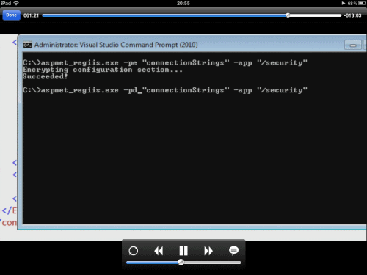Minimize the Command Prompt window
This screenshot has width=367, height=275.
tap(353, 45)
